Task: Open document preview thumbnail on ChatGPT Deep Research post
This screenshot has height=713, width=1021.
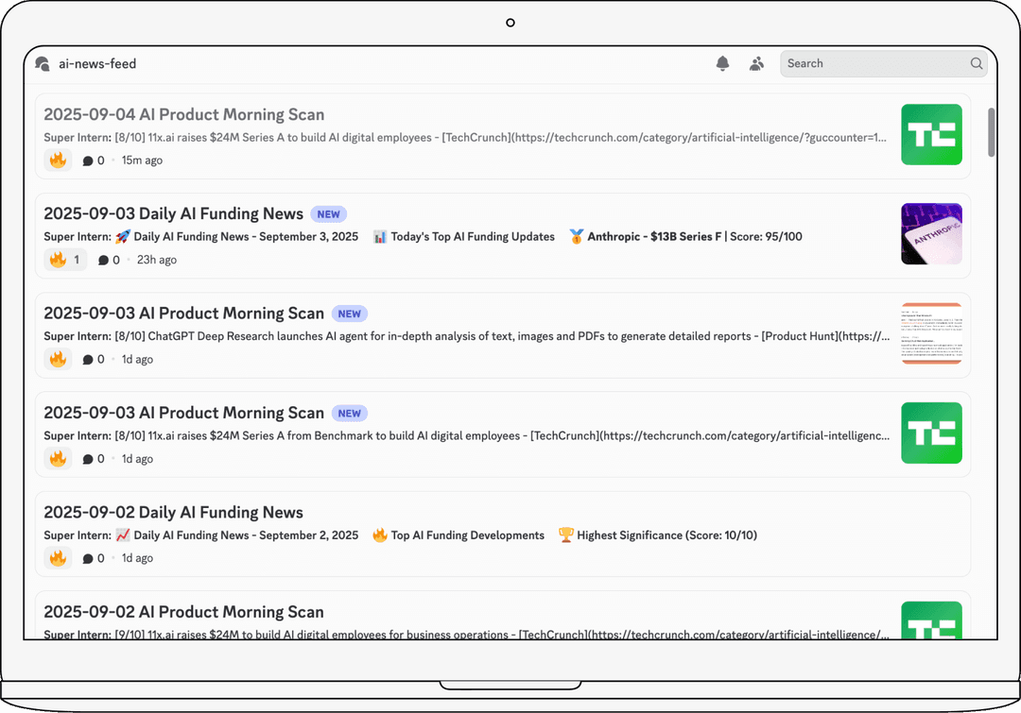Action: [931, 333]
